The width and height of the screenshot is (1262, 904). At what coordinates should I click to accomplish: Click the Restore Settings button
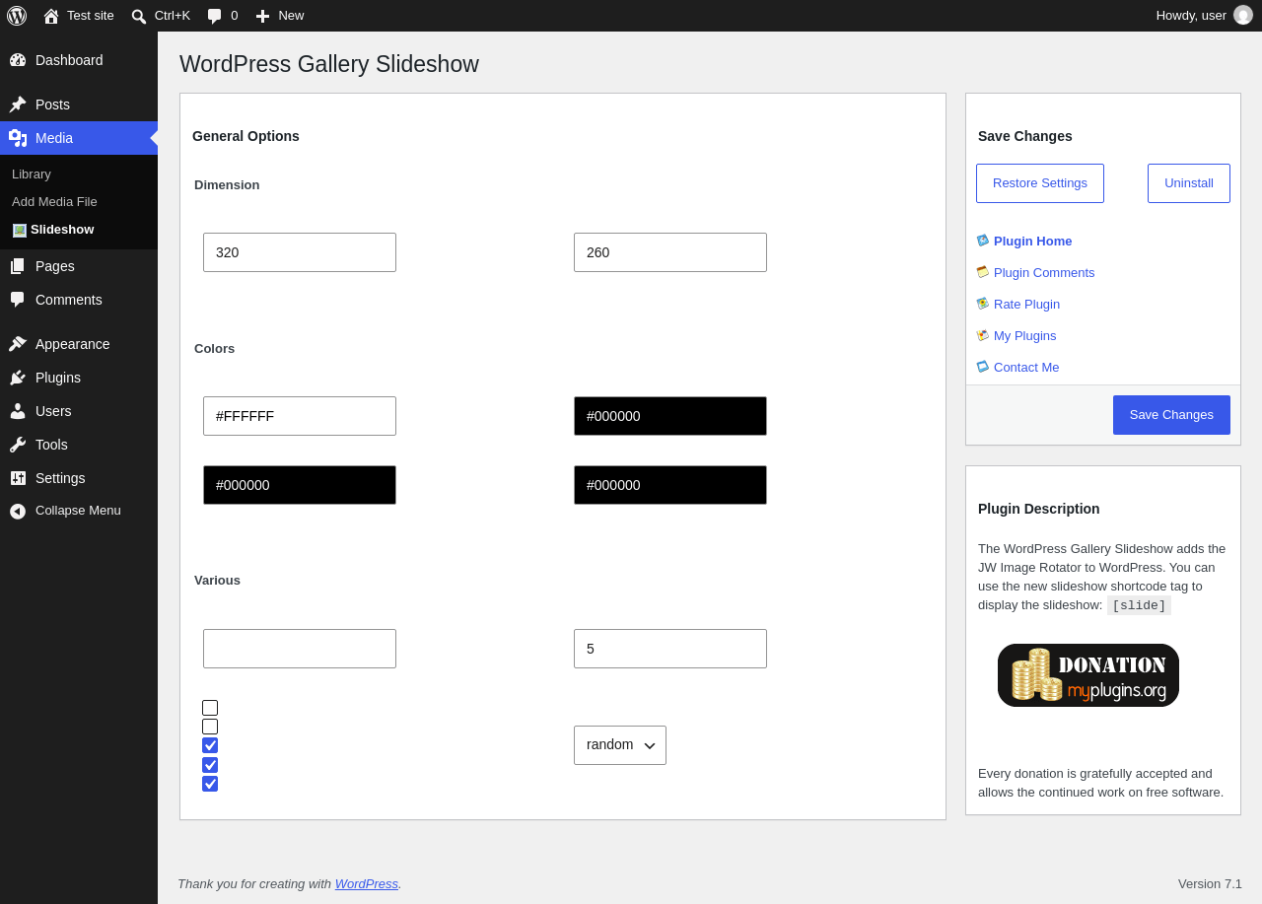[1040, 183]
